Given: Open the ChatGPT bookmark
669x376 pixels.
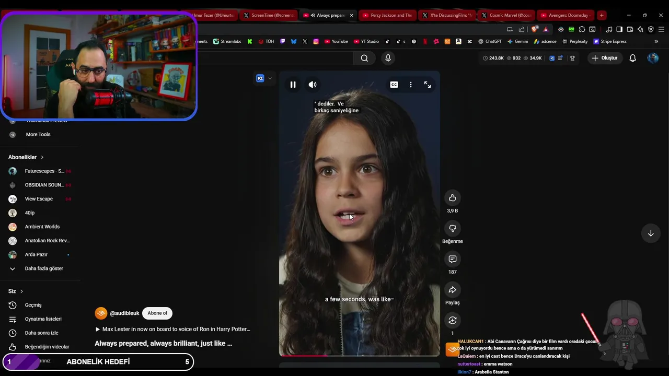Looking at the screenshot, I should [x=489, y=41].
